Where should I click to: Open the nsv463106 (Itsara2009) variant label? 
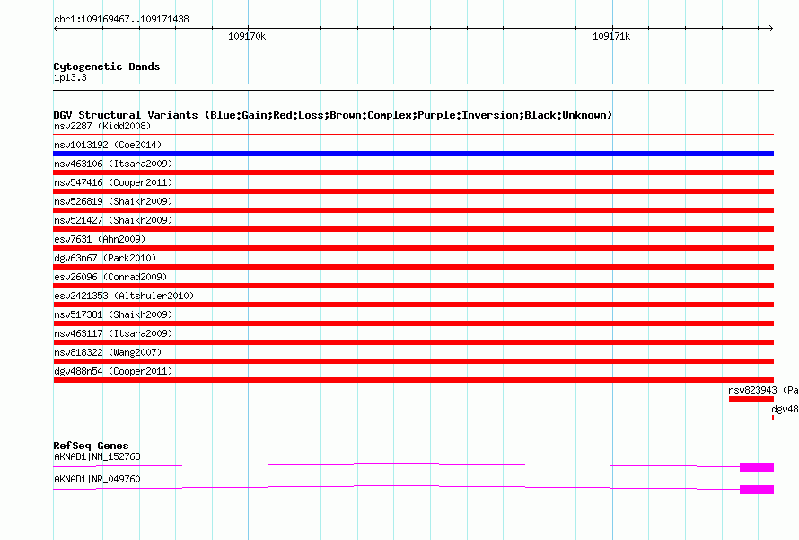click(113, 164)
